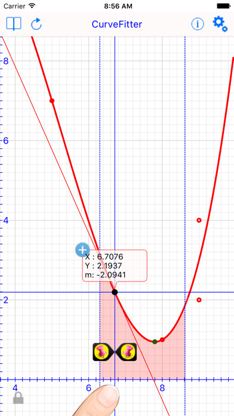The width and height of the screenshot is (234, 416).
Task: Tap the blue plus button by tooltip
Action: 82,250
